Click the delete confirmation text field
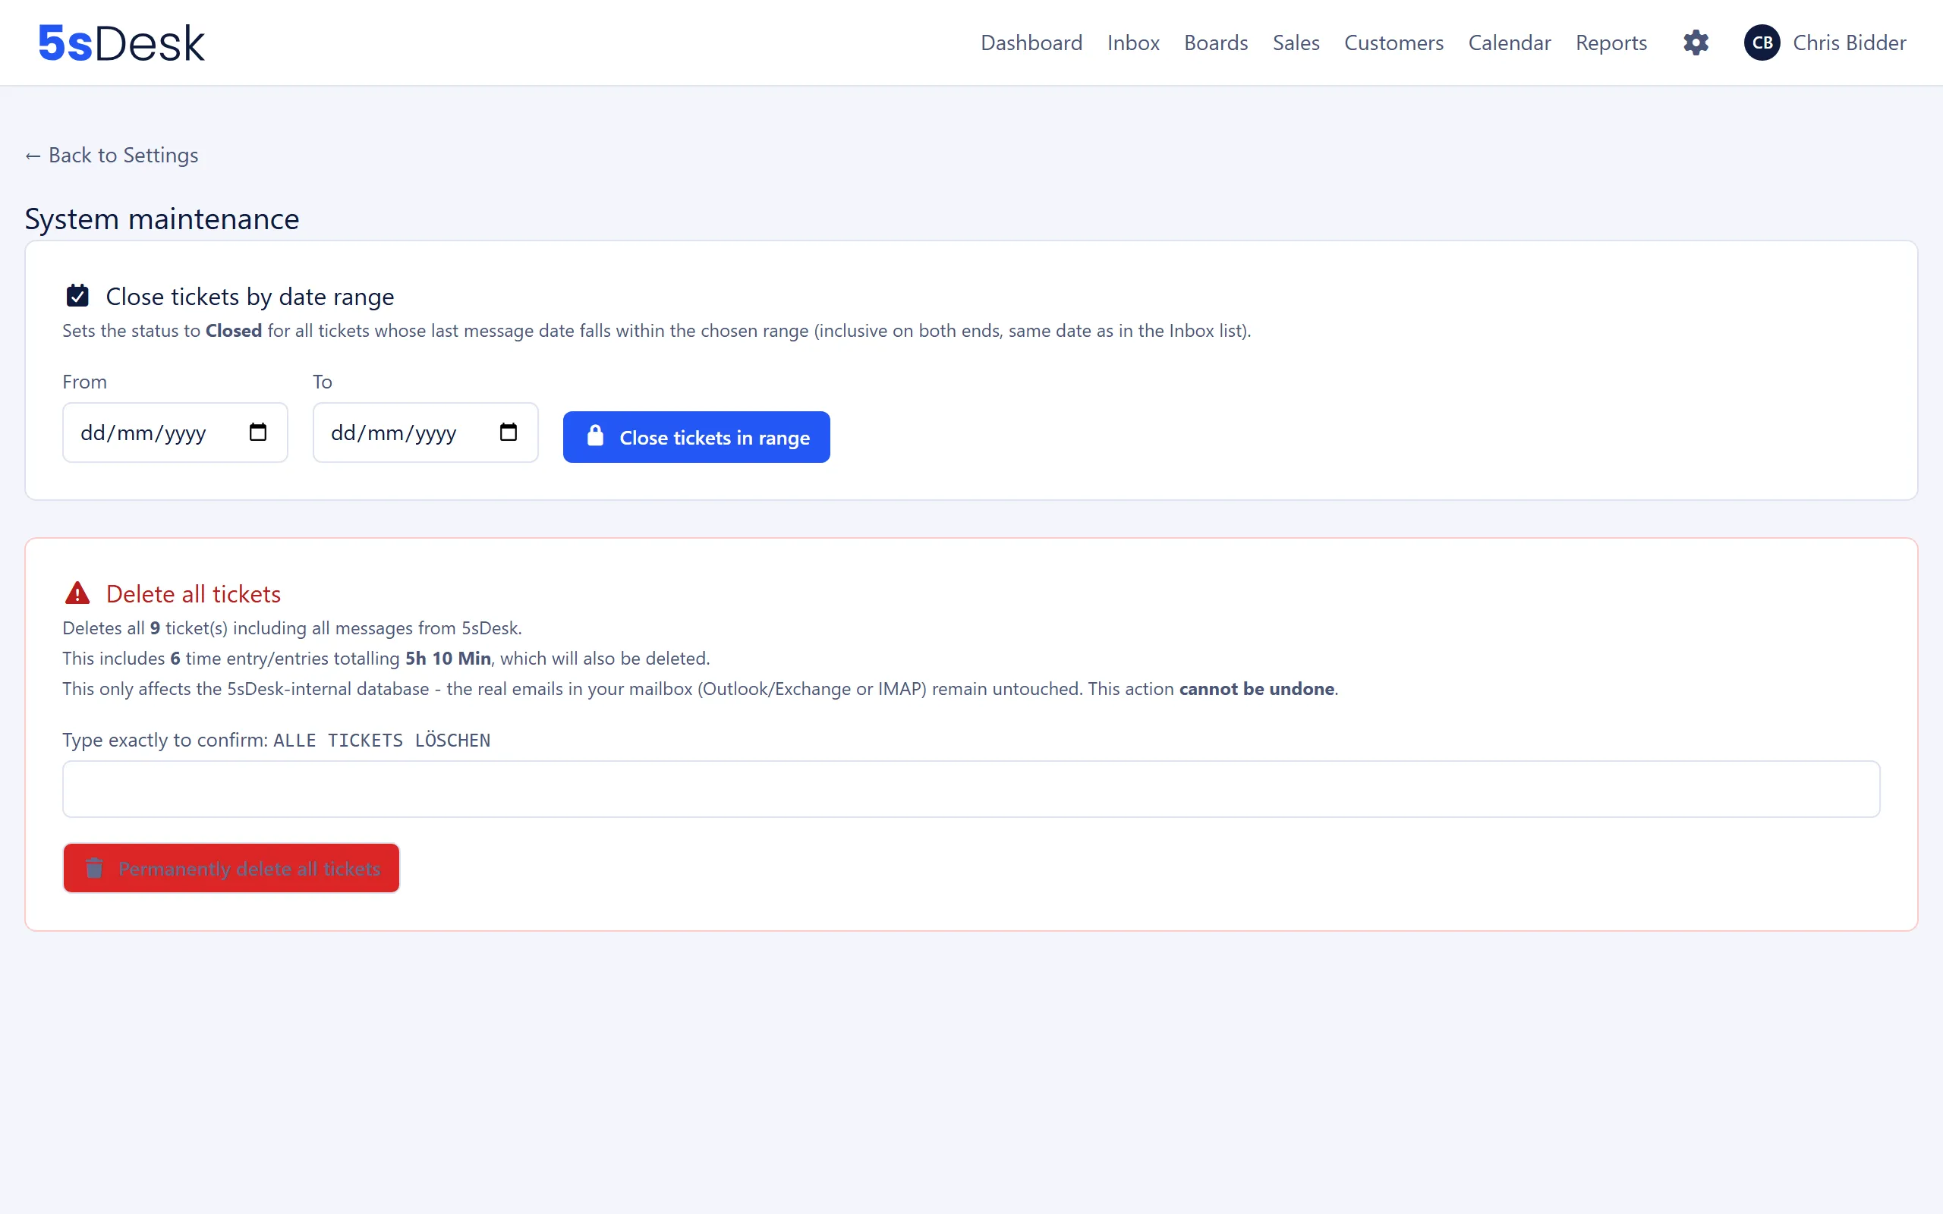Screen dimensions: 1943x1214 pos(971,788)
